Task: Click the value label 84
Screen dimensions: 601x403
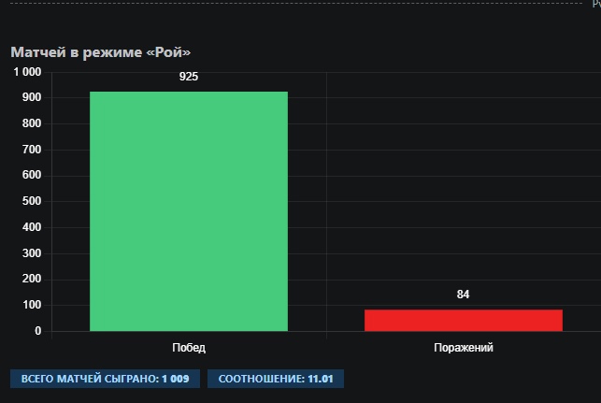Action: pos(463,295)
